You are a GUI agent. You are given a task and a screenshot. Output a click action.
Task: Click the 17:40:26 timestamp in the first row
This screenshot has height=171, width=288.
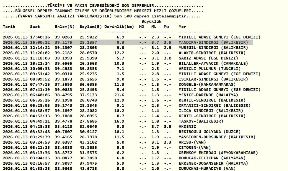tap(40, 37)
